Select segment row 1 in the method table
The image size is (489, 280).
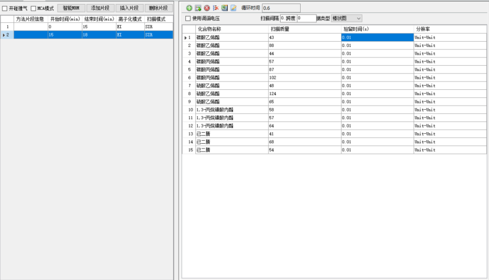88,27
